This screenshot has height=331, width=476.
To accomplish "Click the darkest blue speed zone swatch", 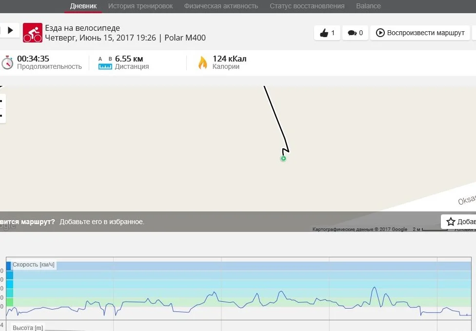I will tap(8, 266).
